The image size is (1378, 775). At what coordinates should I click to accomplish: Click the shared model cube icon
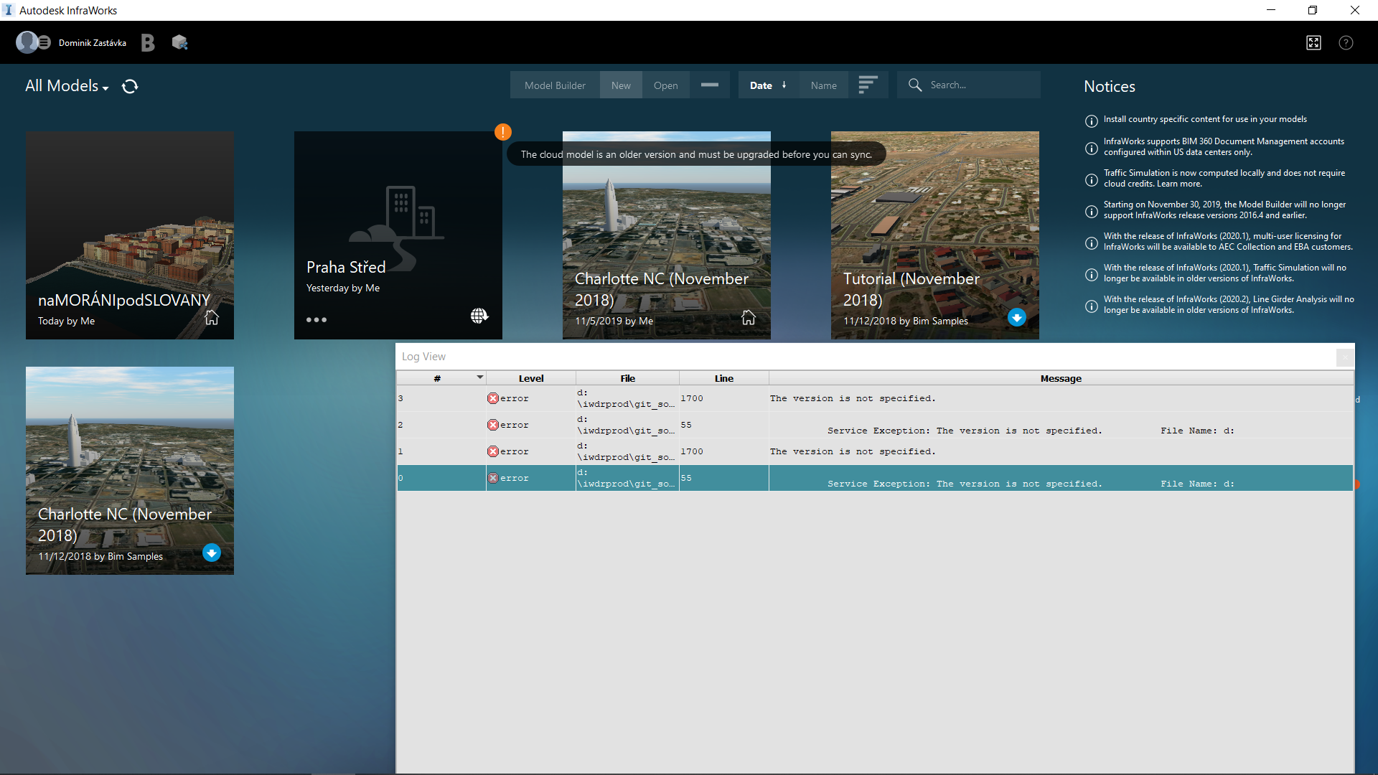179,42
